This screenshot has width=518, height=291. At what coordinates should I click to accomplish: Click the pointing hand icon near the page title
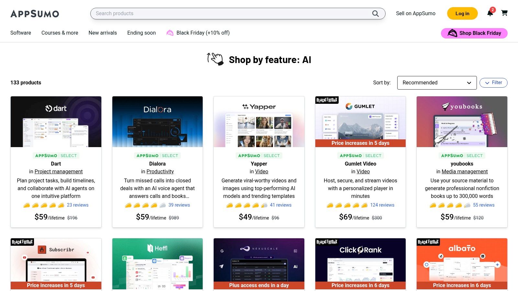click(215, 59)
